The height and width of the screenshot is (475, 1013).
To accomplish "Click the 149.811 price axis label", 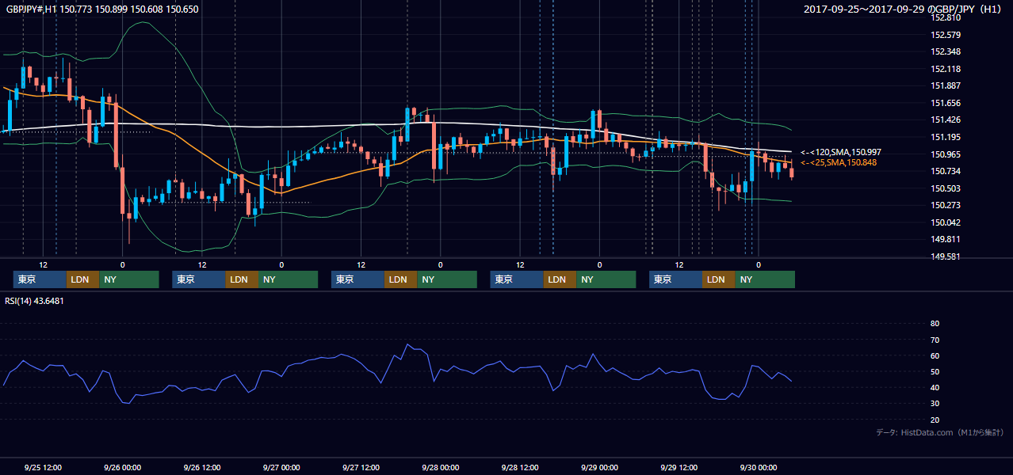I will click(x=946, y=240).
